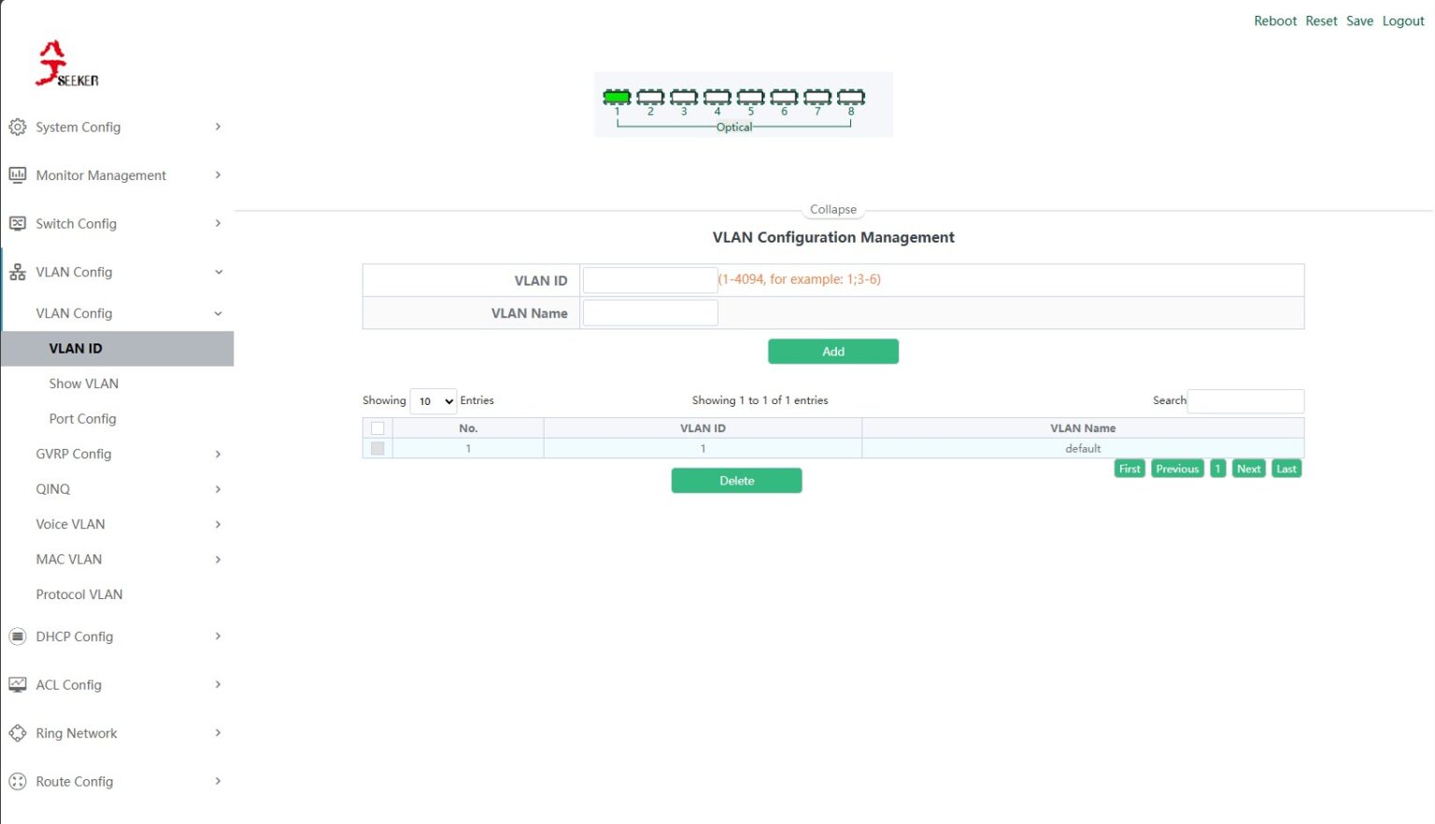Screen dimensions: 1435x824
Task: Click the Ring Network icon
Action: pos(17,733)
